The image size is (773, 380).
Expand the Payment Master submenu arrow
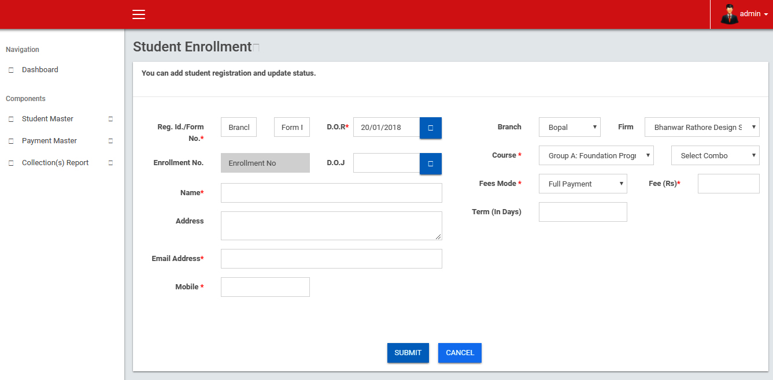click(110, 141)
